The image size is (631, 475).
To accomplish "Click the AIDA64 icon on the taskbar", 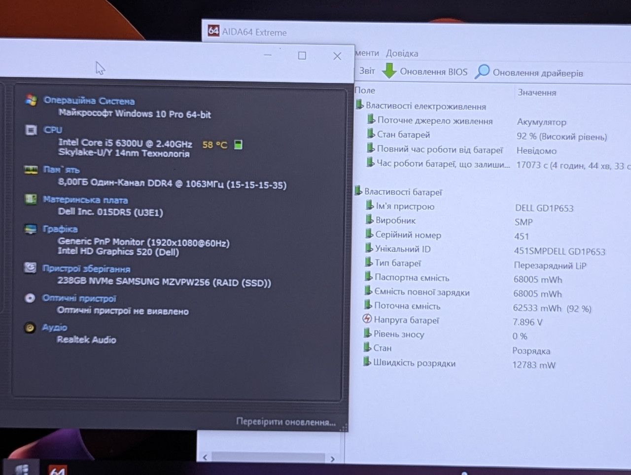I will [58, 470].
